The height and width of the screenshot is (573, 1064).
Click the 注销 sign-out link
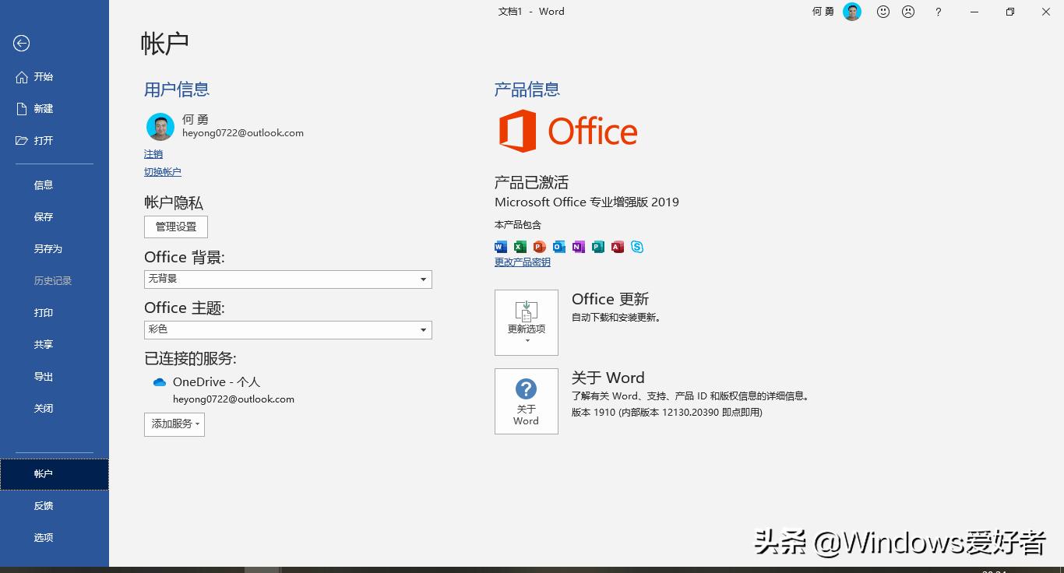pyautogui.click(x=153, y=153)
